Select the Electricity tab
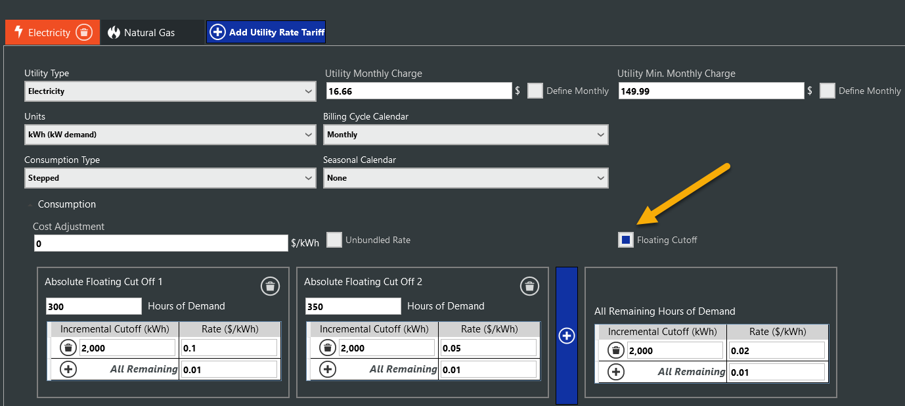905x406 pixels. tap(43, 32)
